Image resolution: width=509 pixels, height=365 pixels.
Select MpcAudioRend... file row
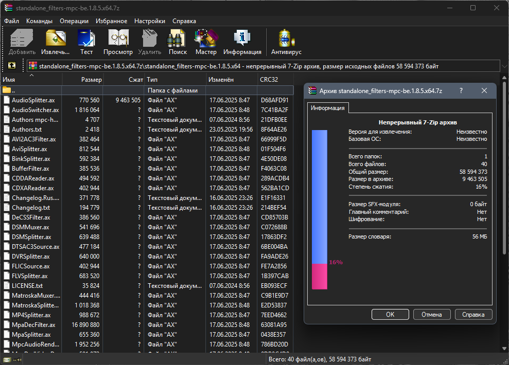147,344
